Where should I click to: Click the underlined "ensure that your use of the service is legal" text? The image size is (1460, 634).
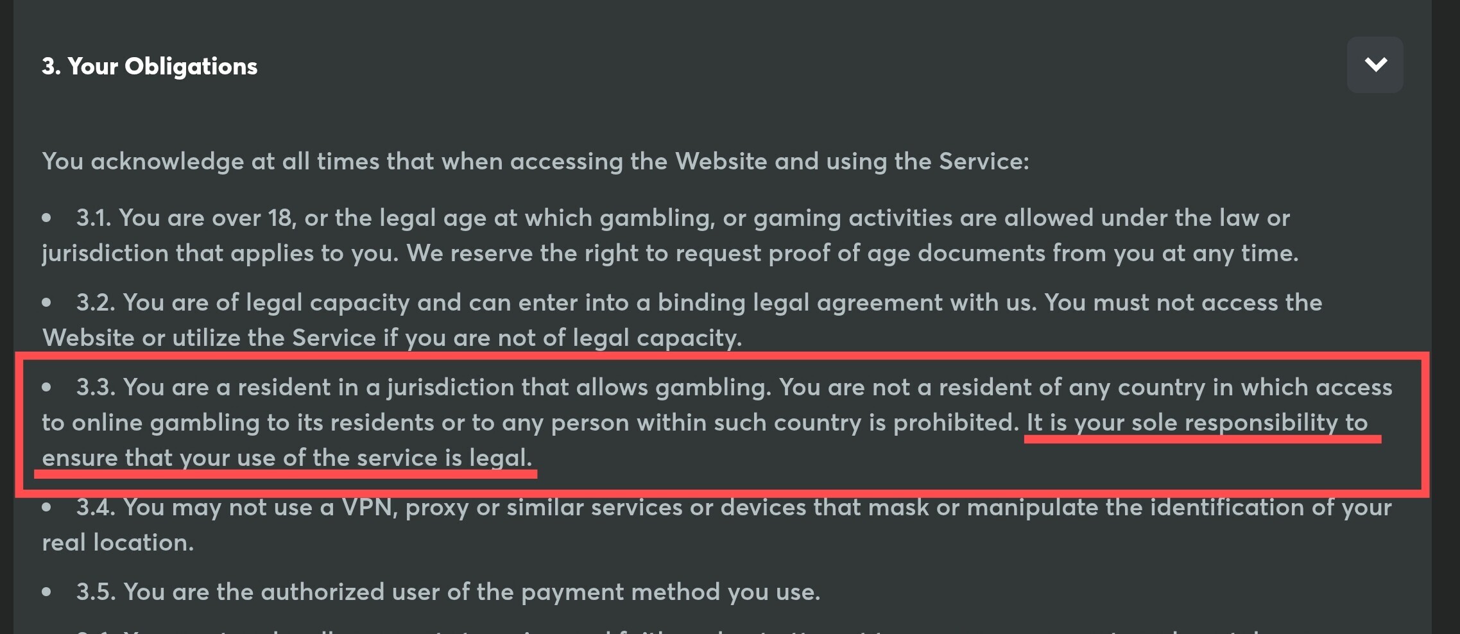pos(287,458)
